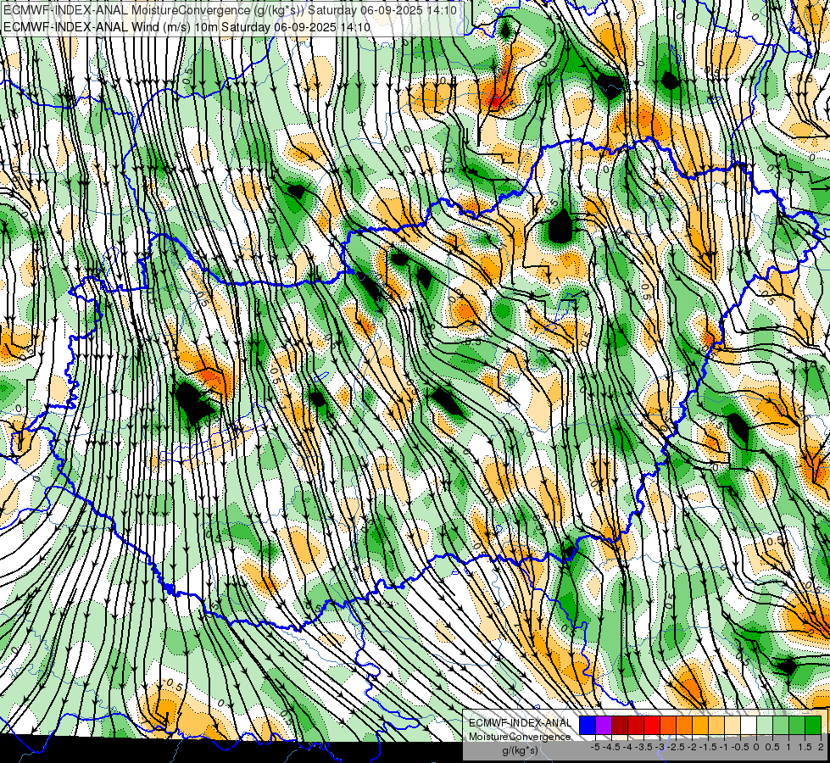Click the legend word MoistureConvergence
Screen dimensions: 830x763
pos(520,737)
